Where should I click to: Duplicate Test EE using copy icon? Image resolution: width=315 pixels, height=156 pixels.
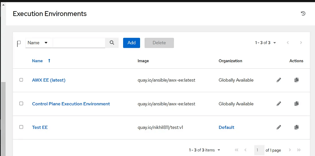click(x=296, y=127)
